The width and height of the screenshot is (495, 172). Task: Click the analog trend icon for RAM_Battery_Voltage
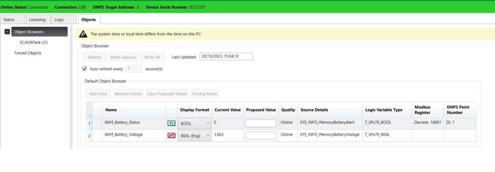coord(172,135)
